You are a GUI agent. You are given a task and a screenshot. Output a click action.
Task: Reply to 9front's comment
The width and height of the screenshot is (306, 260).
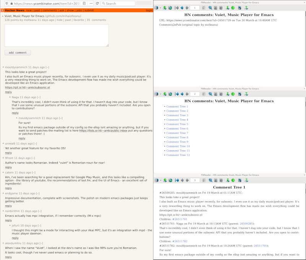tap(8, 167)
